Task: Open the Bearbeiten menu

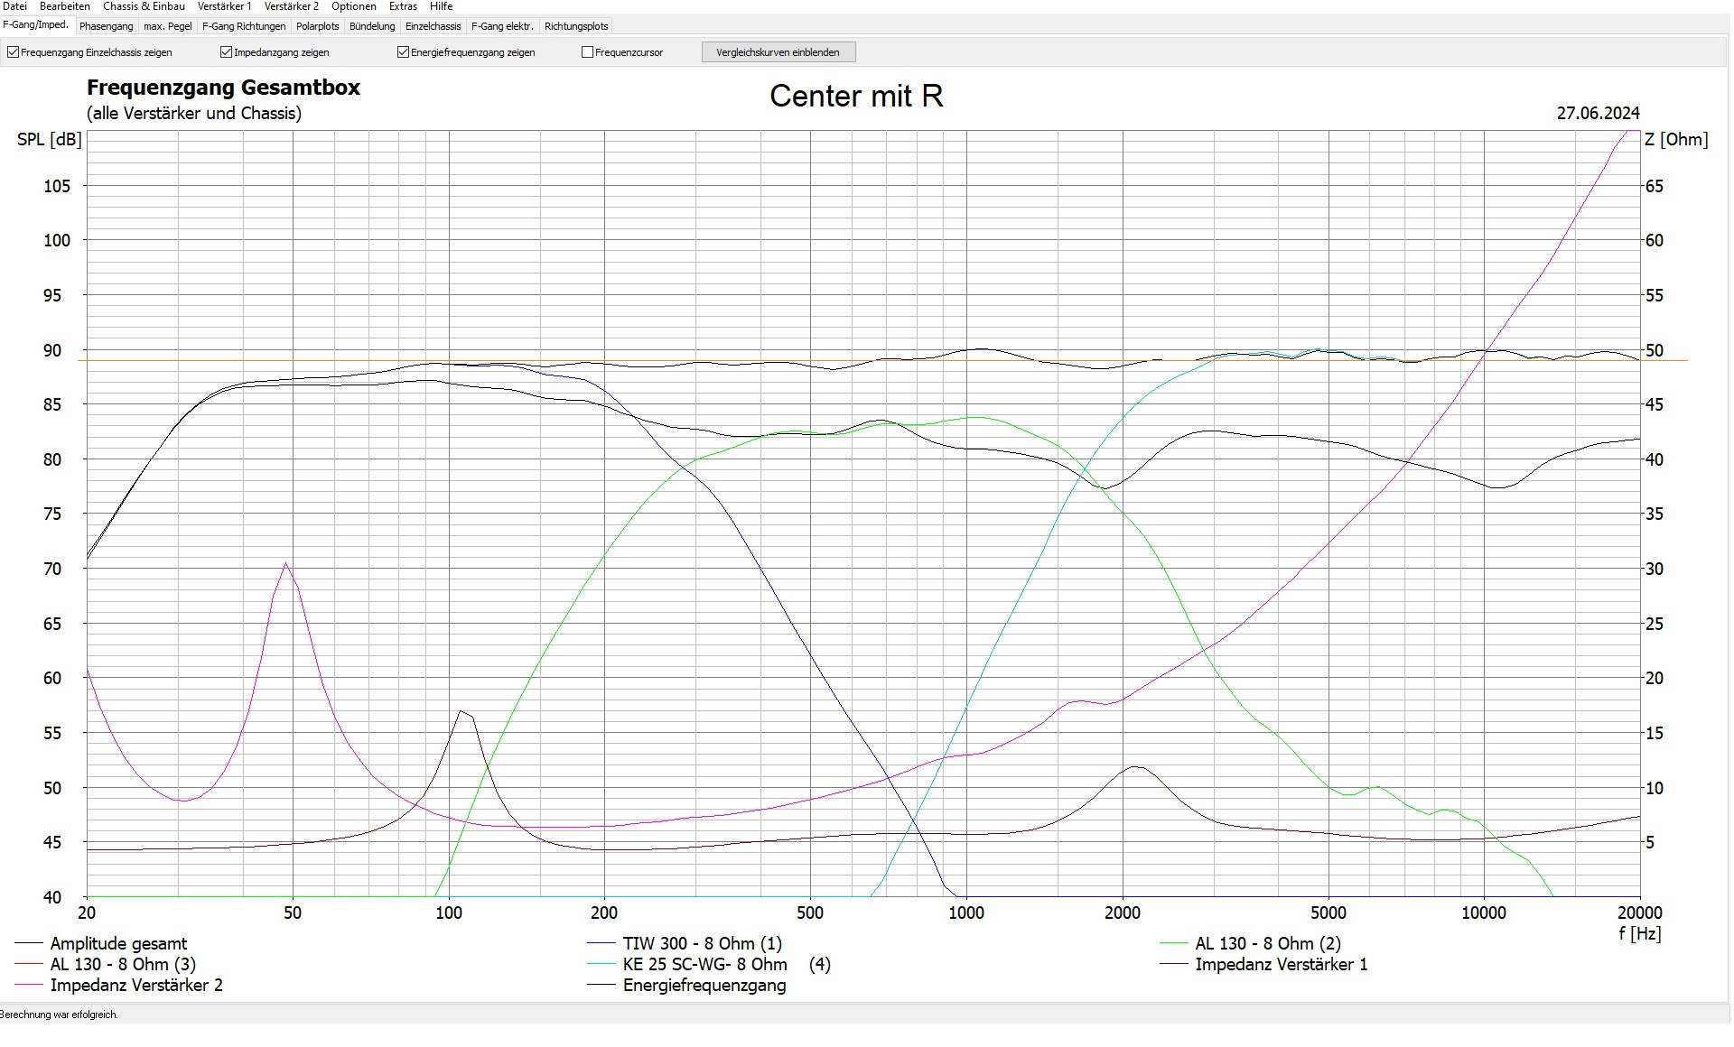Action: (x=65, y=6)
